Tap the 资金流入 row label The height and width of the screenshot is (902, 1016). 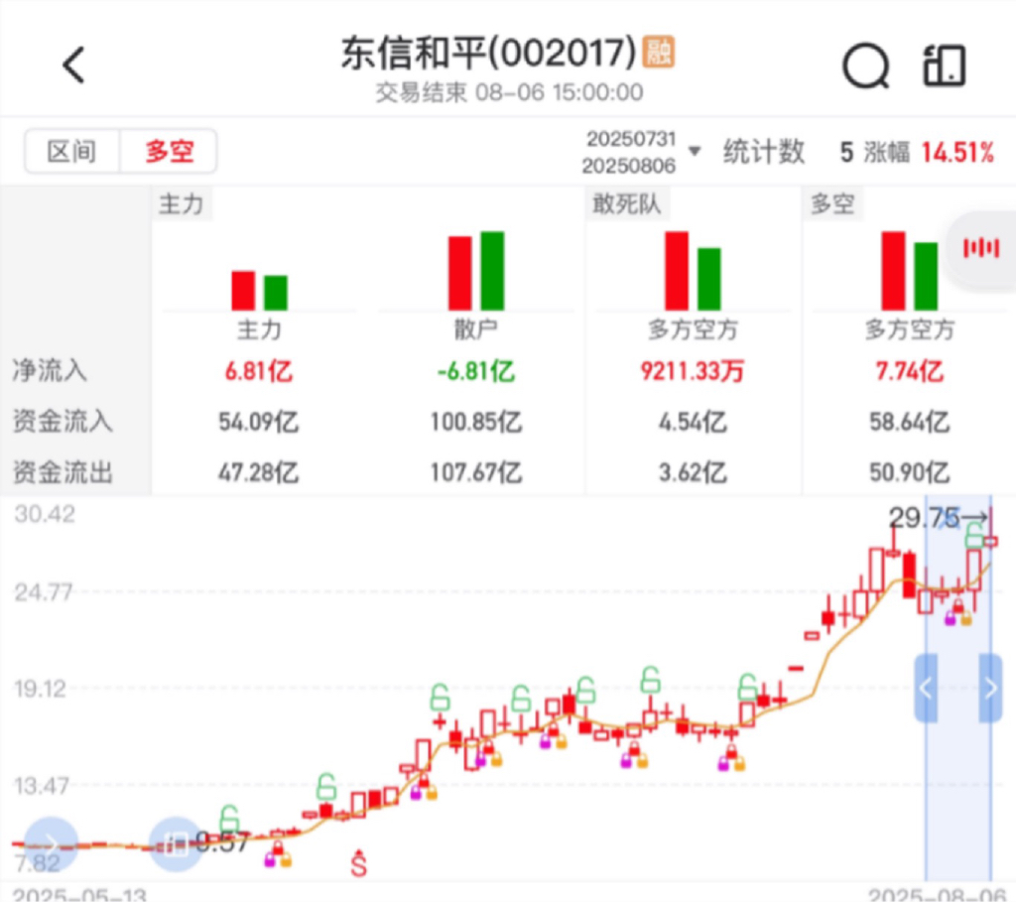point(63,421)
